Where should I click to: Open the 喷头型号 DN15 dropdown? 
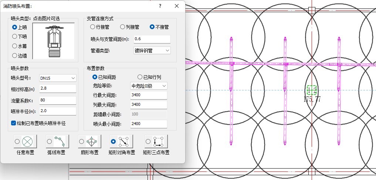[58, 78]
